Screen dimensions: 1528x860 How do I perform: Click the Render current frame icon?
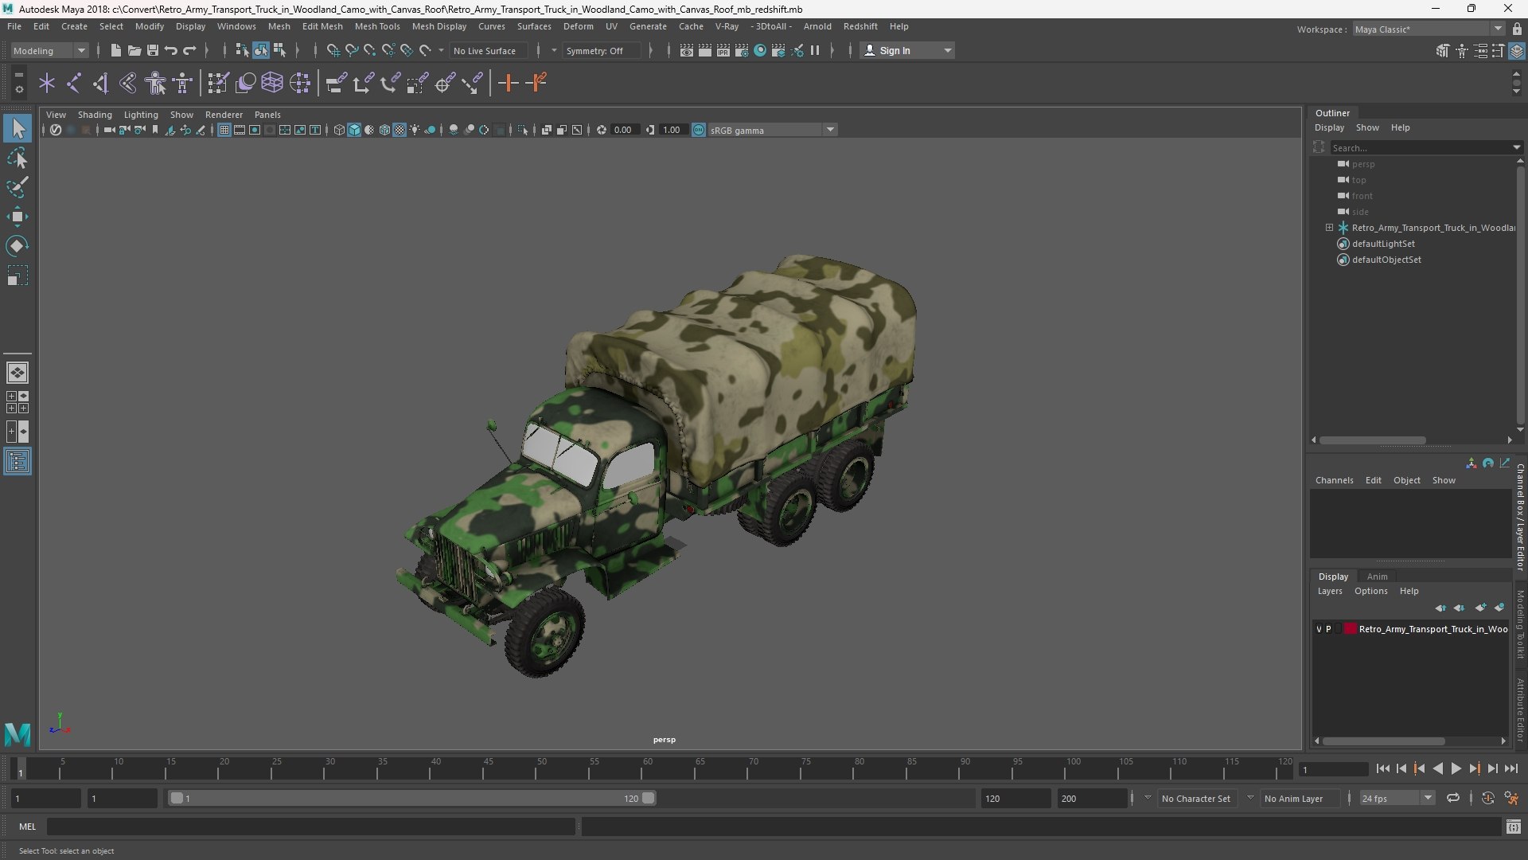(704, 50)
